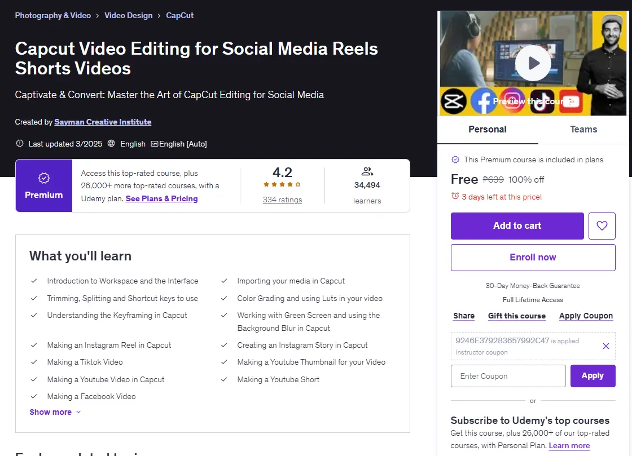Add course to wishlist heart icon
This screenshot has width=632, height=456.
(x=602, y=226)
